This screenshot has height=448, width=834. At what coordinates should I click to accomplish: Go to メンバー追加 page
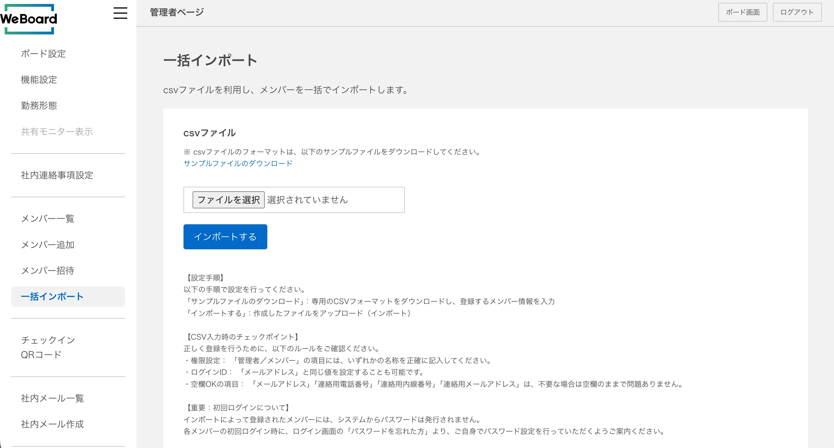48,244
